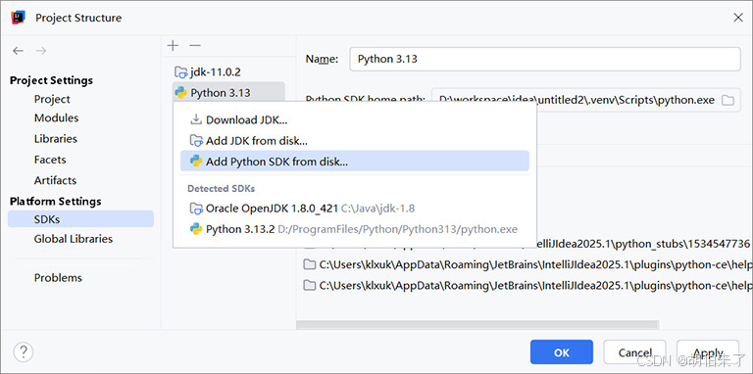Click the Apply button

(708, 352)
